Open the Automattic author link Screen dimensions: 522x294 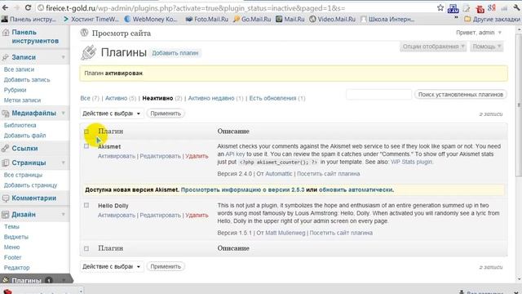[x=279, y=174]
